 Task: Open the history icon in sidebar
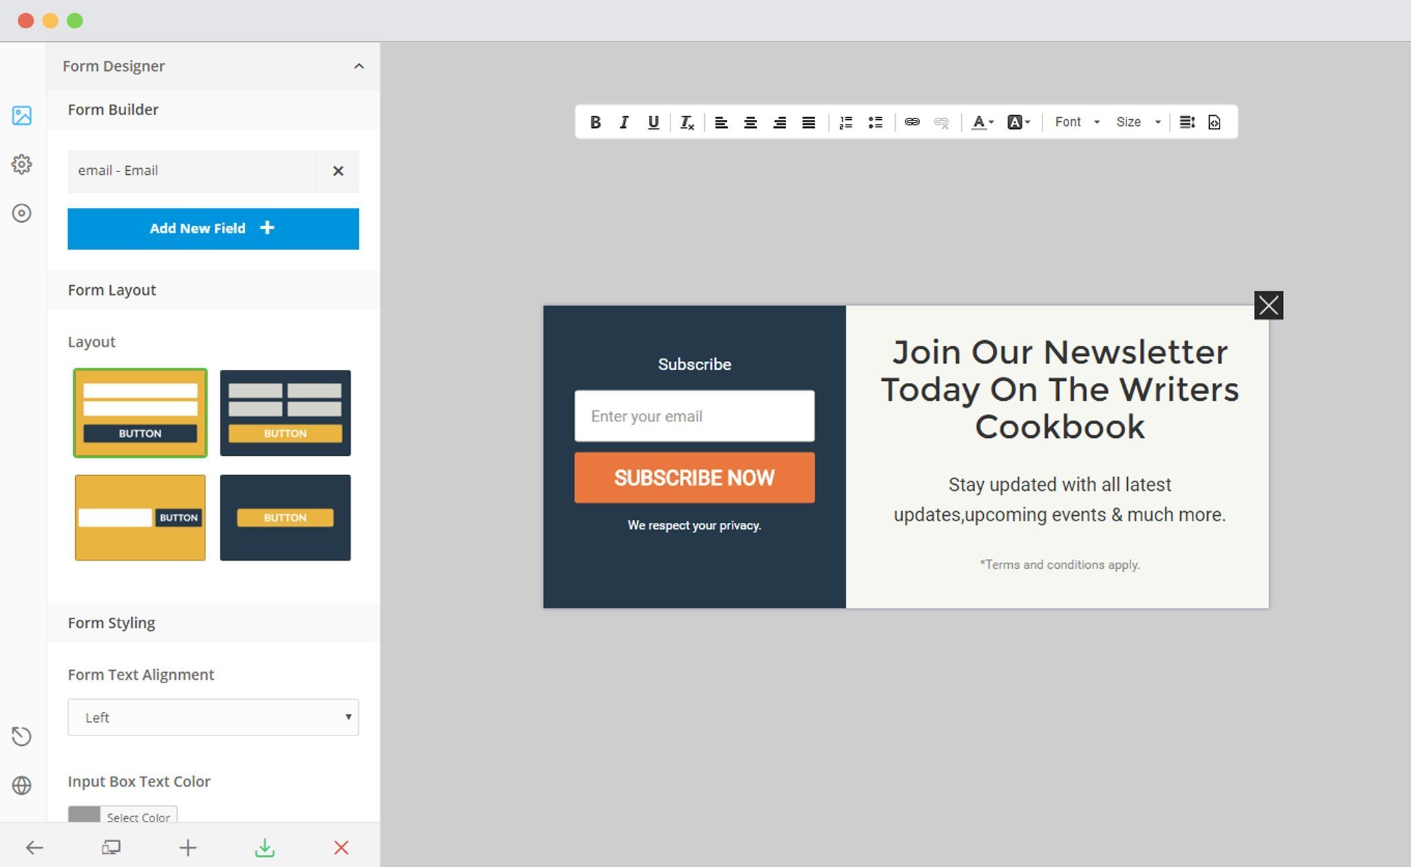point(22,735)
